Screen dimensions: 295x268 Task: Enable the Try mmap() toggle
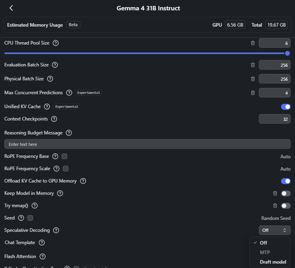point(285,206)
